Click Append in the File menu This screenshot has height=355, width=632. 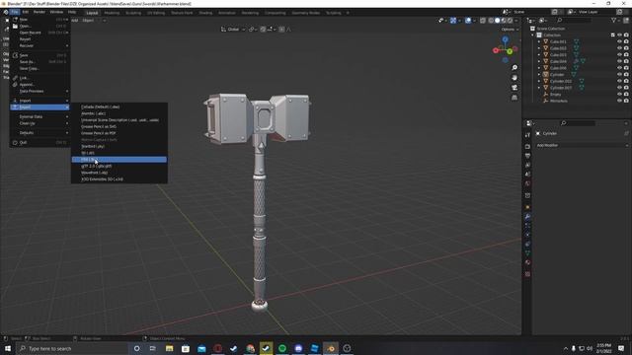(39, 85)
